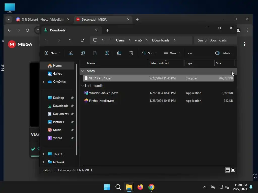Open Music quick access folder

click(57, 130)
